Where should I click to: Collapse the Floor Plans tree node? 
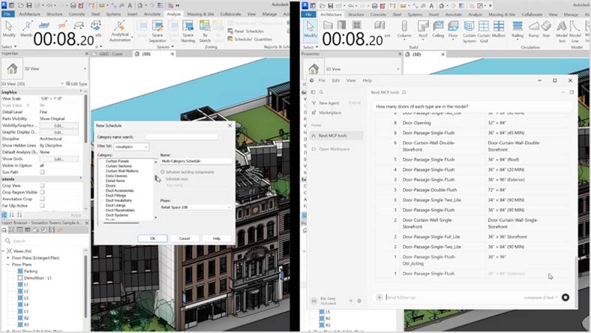pos(8,265)
